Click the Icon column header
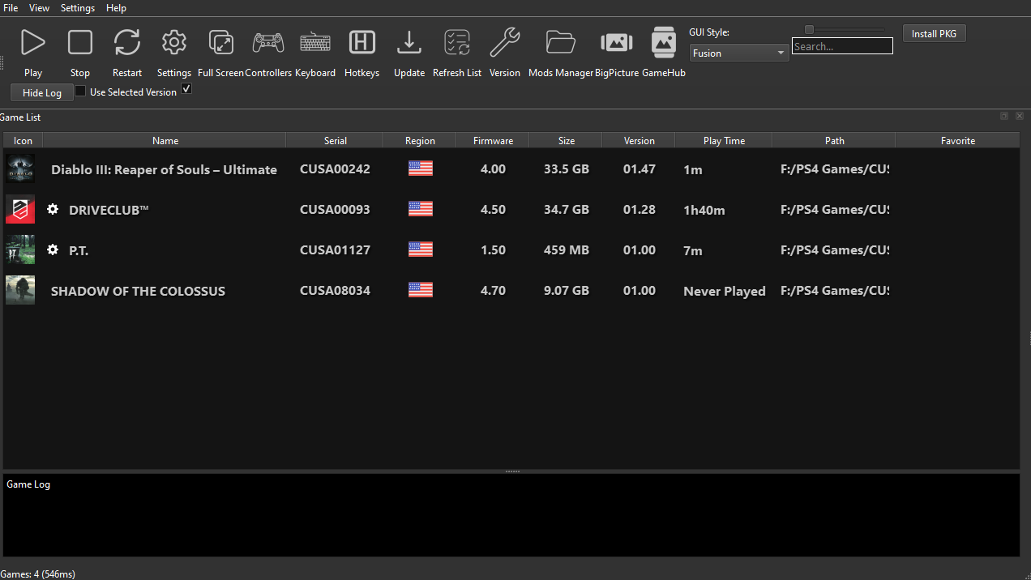The image size is (1031, 580). [x=23, y=140]
